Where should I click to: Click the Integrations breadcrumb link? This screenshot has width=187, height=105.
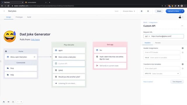point(153,22)
